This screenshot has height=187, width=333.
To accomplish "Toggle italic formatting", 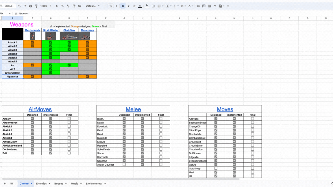I will (128, 6).
